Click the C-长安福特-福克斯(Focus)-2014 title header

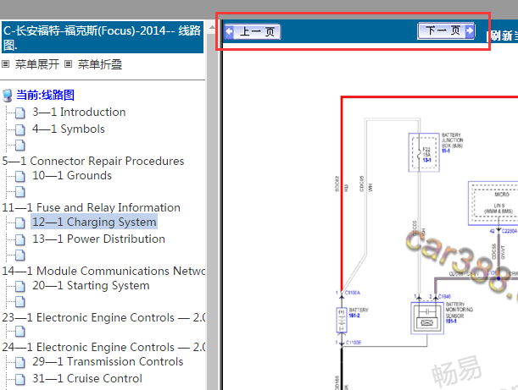103,37
